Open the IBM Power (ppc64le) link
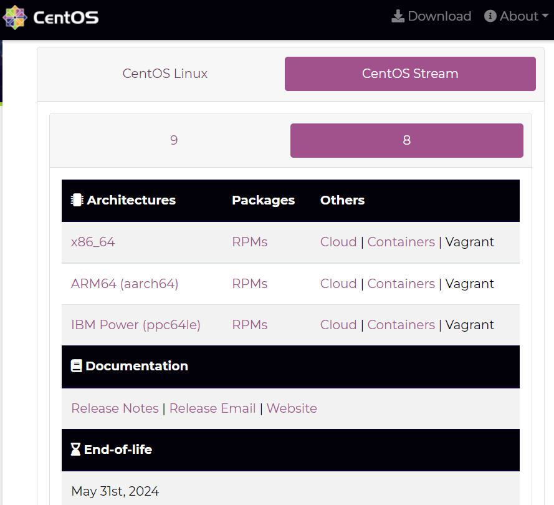554x505 pixels. tap(136, 325)
